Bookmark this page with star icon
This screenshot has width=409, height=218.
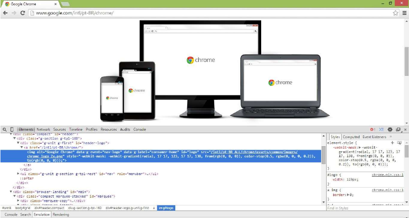pyautogui.click(x=395, y=12)
